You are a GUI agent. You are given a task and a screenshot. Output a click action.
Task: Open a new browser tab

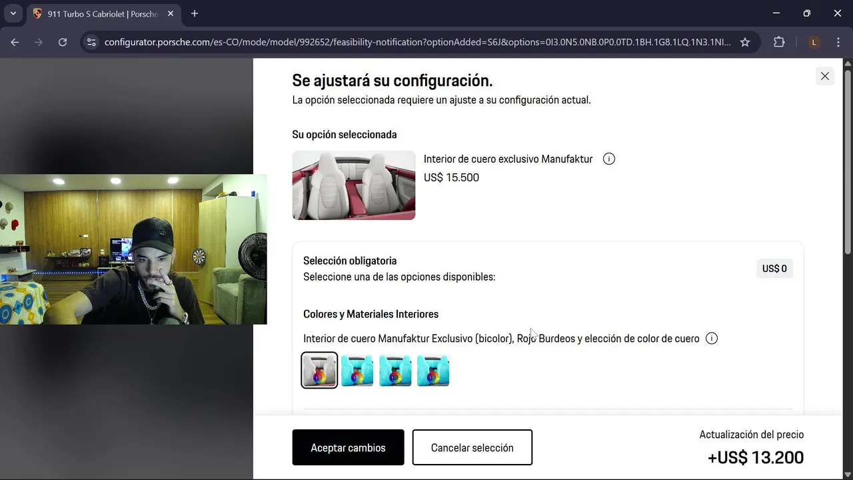[195, 13]
